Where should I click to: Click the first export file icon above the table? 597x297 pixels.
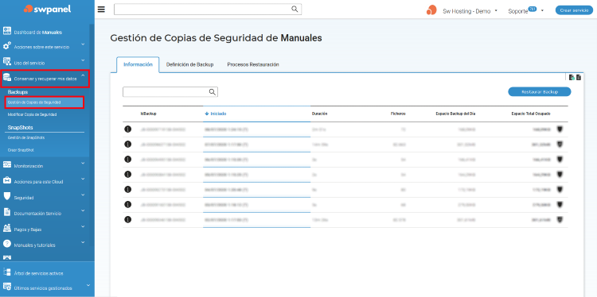(572, 78)
